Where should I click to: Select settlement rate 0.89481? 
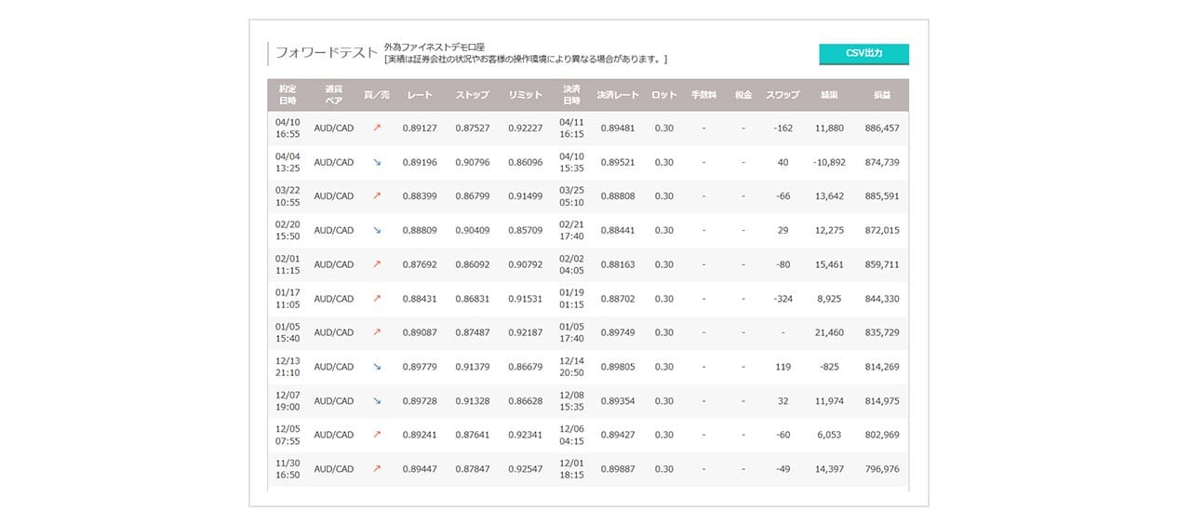click(618, 128)
